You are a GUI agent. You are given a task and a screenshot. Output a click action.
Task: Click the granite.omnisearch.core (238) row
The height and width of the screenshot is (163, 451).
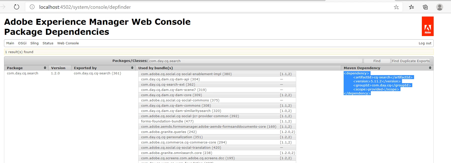pos(217,153)
